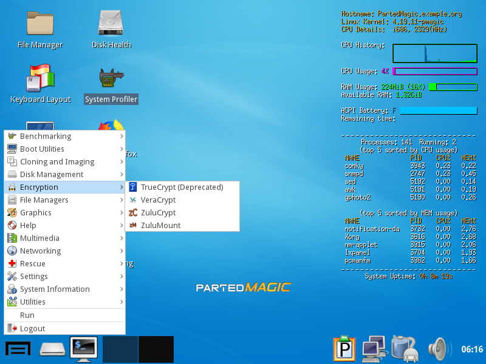Viewport: 486px width, 364px height.
Task: Choose ZuluCrypt in the Encryption submenu
Action: (158, 213)
